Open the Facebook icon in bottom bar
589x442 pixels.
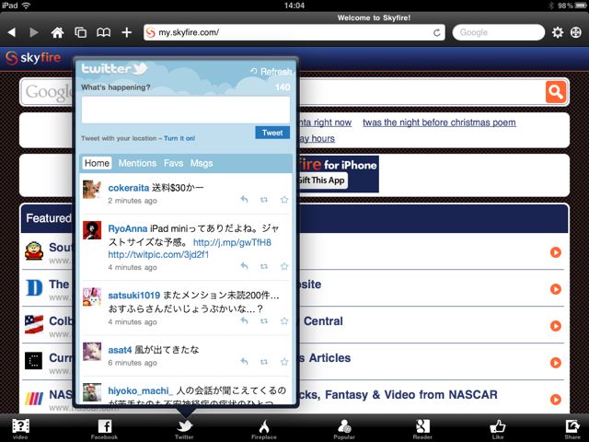click(x=104, y=429)
